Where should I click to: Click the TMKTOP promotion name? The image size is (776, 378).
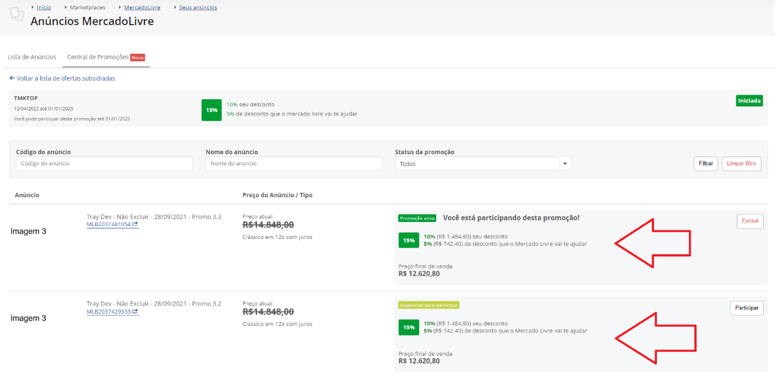26,98
